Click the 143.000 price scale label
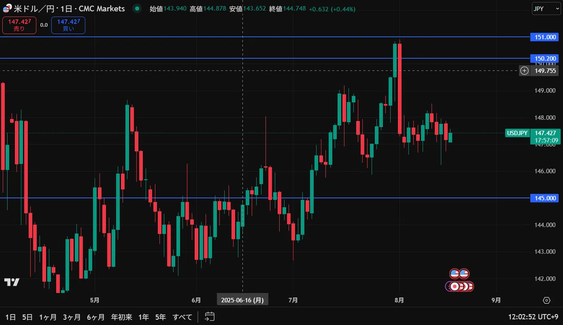Image resolution: width=563 pixels, height=325 pixels. pyautogui.click(x=545, y=252)
